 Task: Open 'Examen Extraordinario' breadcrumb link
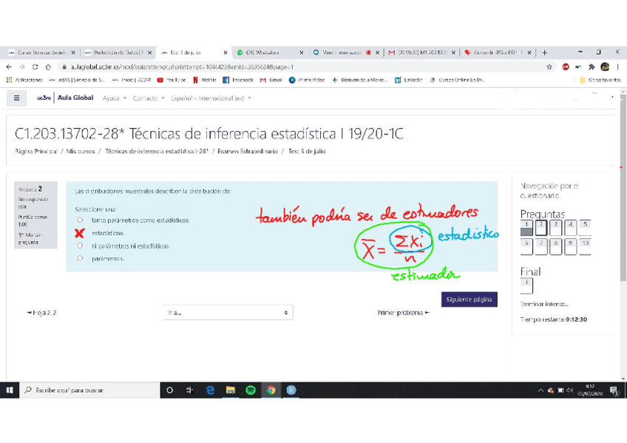248,152
